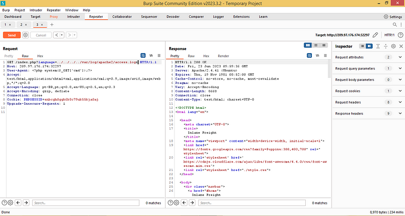This screenshot has width=405, height=216.
Task: Open help icon beside HTTP/1
Action: point(400,35)
